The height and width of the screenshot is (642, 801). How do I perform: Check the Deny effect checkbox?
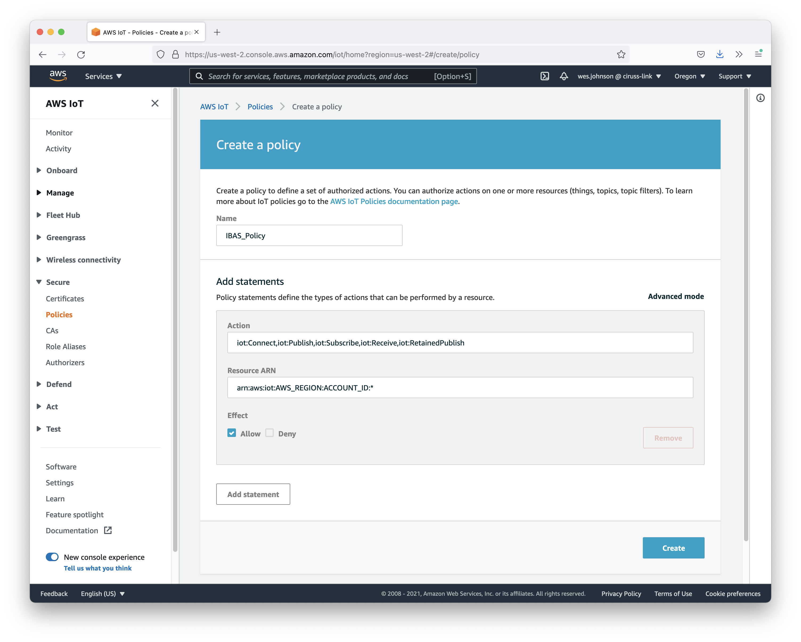(270, 433)
